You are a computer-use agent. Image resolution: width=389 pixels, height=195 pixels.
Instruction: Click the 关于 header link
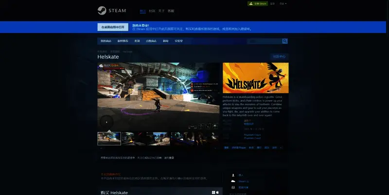[161, 11]
